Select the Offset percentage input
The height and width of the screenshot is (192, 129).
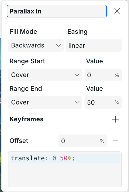(x=83, y=141)
